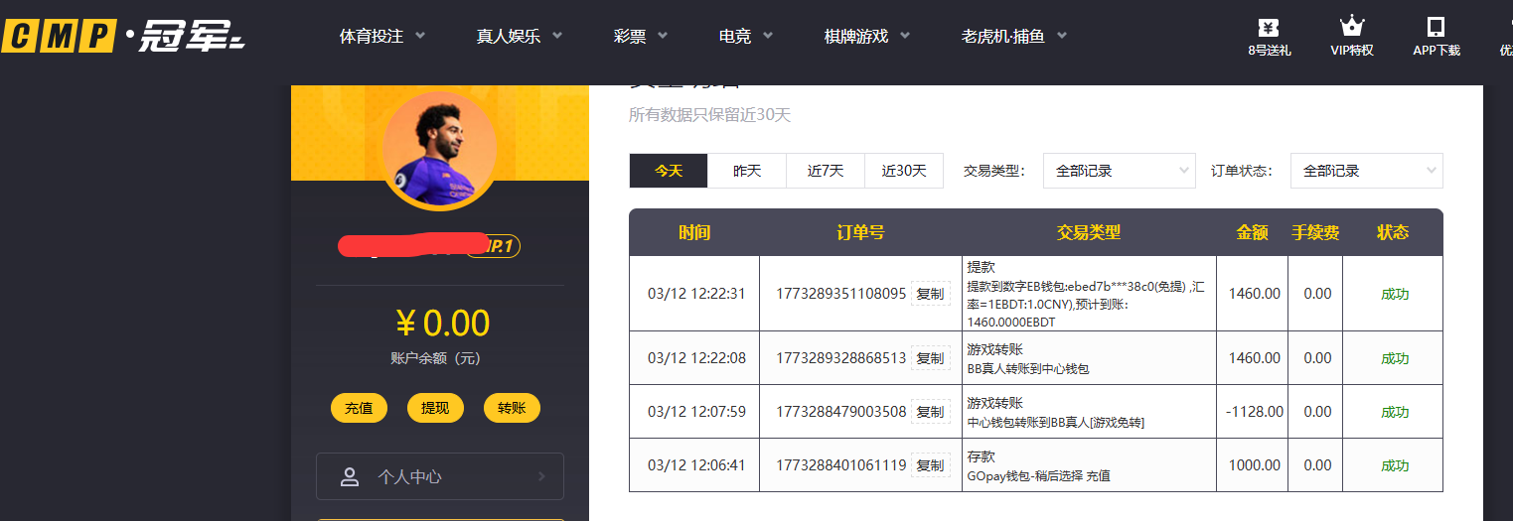This screenshot has height=521, width=1513.
Task: Open the 交易类型 dropdown
Action: tap(1120, 171)
